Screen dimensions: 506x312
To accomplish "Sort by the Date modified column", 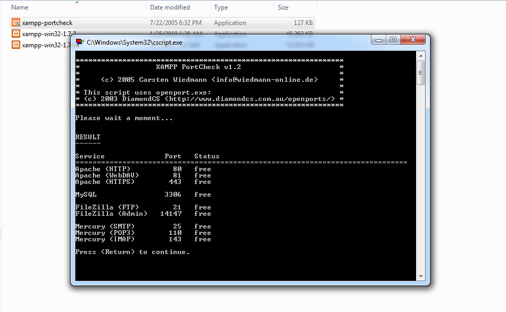I will (170, 7).
